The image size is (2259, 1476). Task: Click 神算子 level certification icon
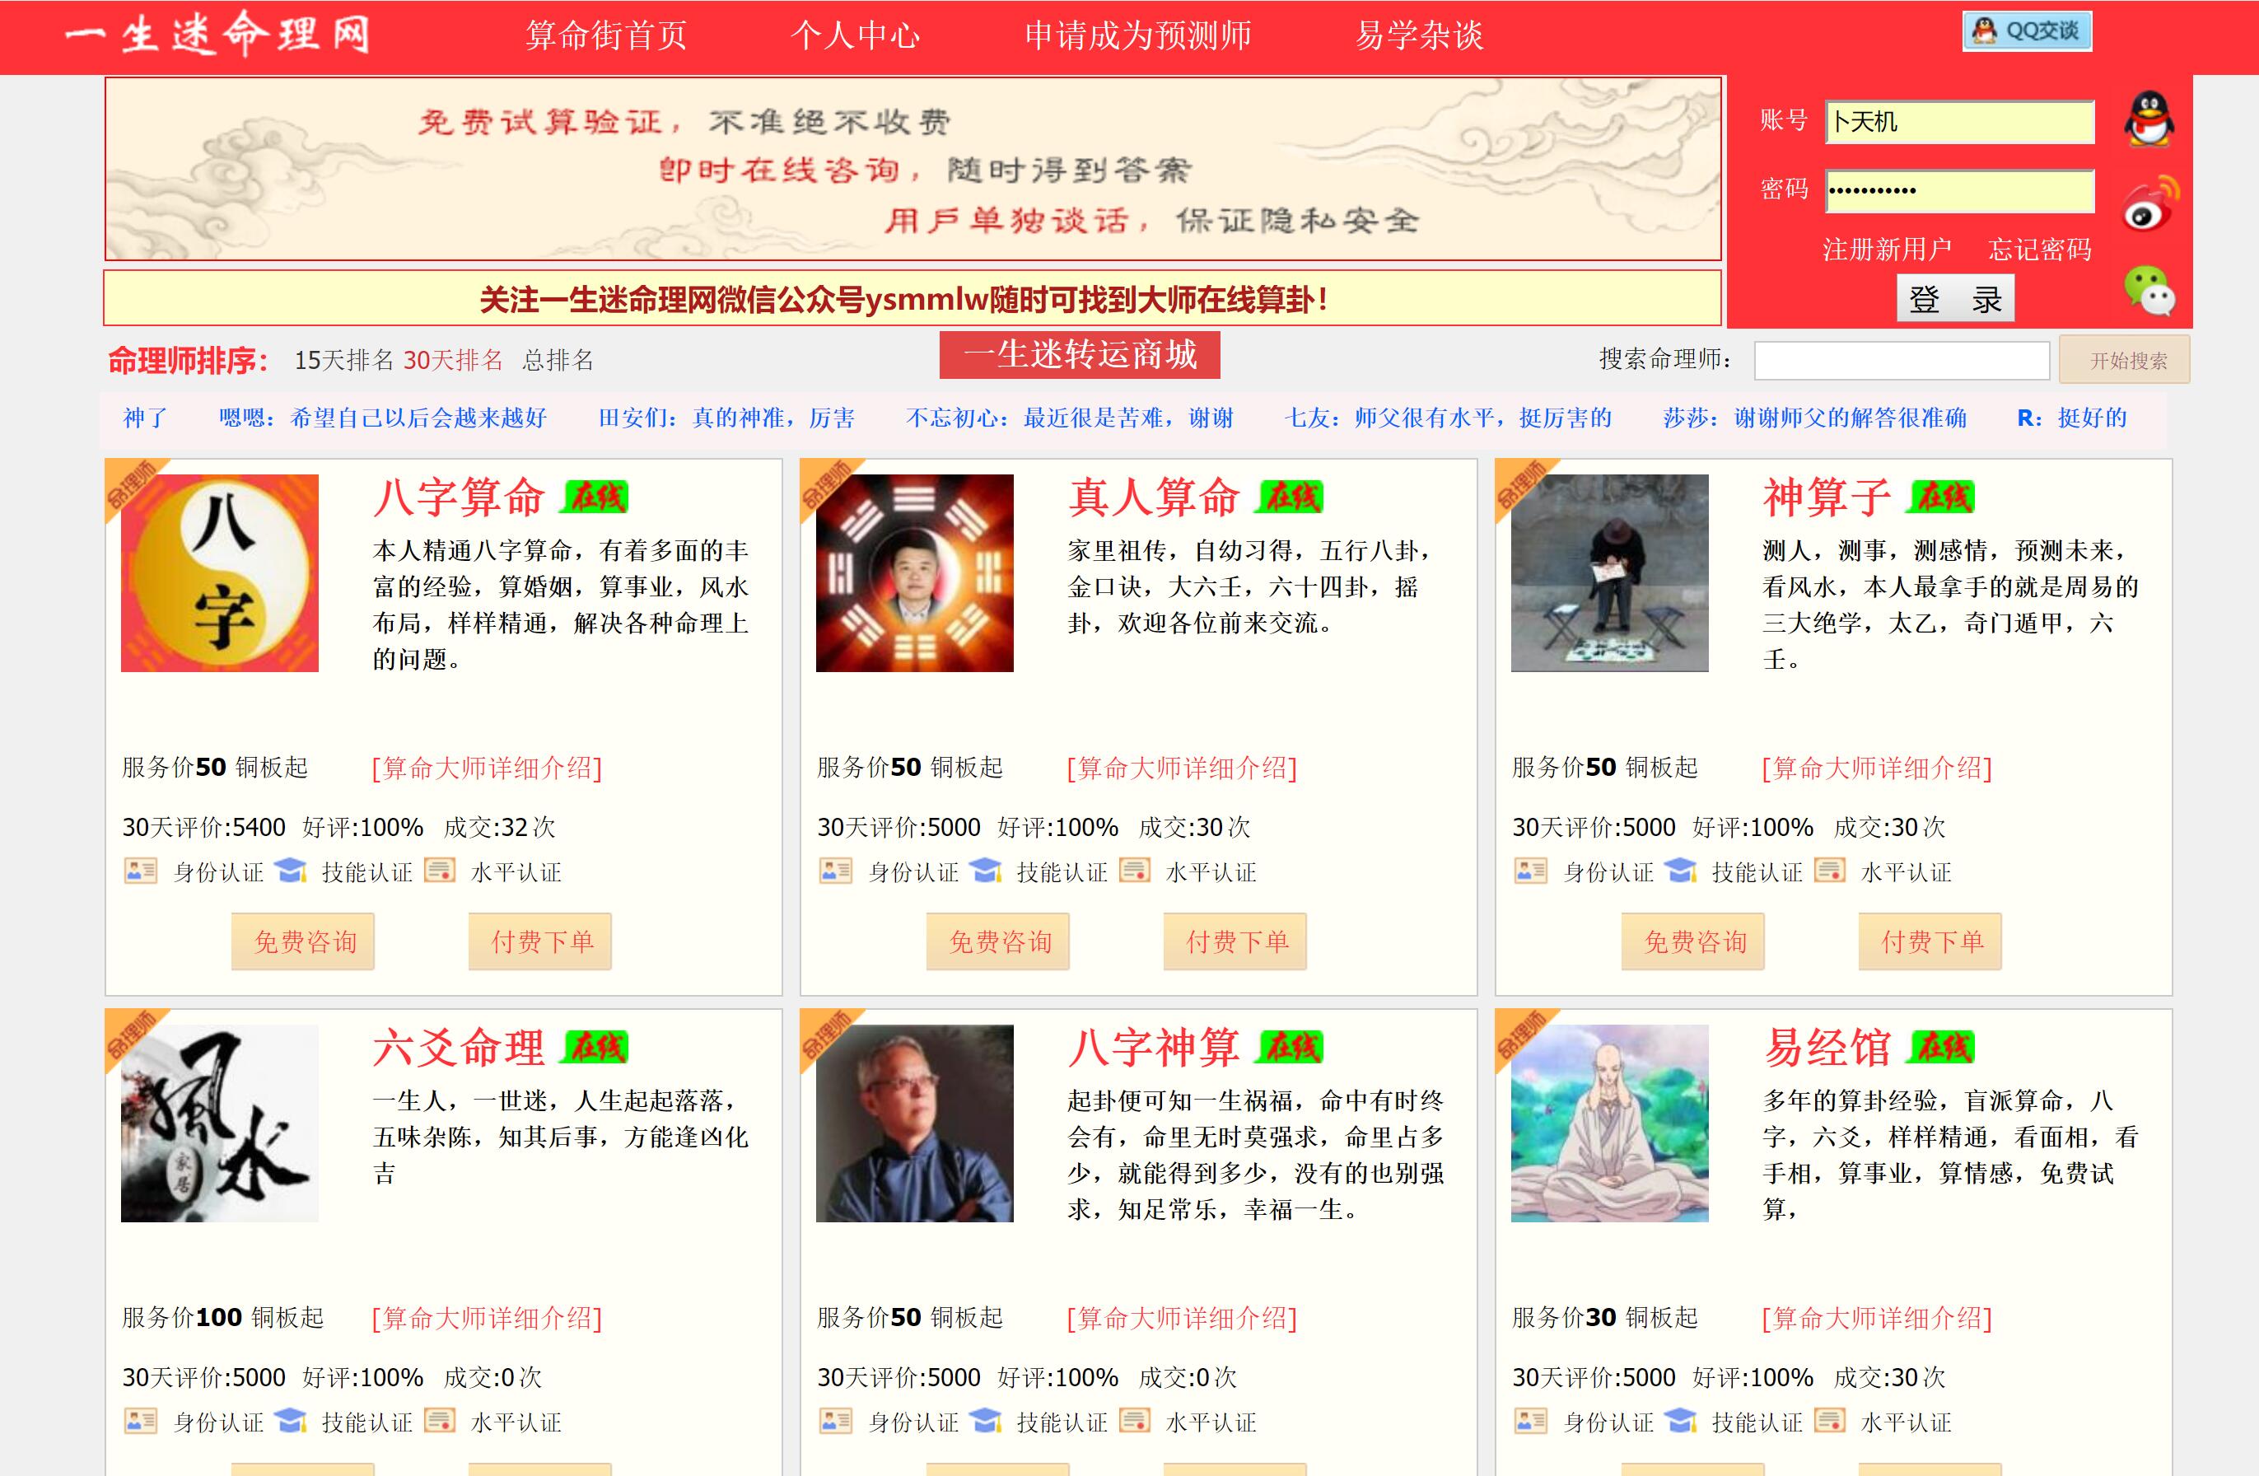coord(1829,871)
